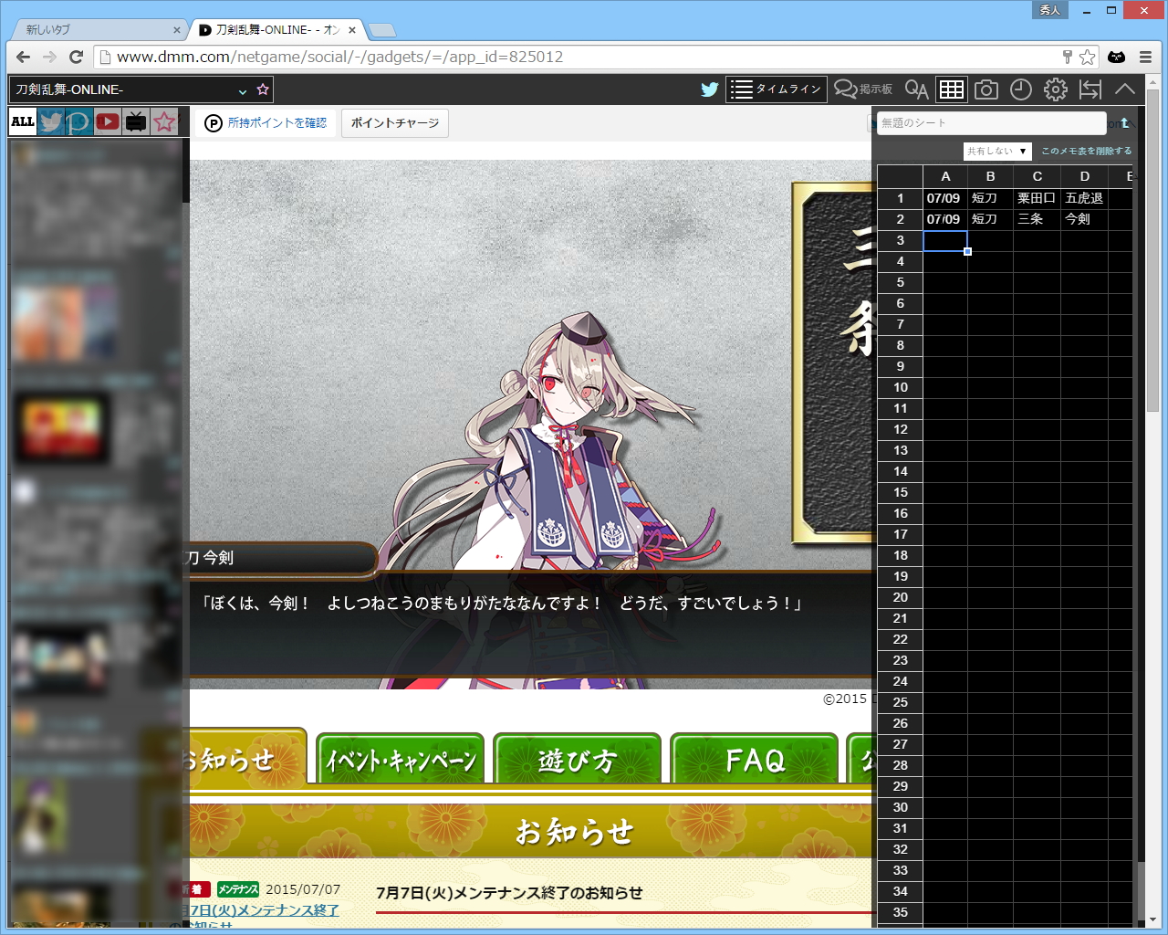Viewport: 1168px width, 935px height.
Task: Open the 掲示板 bulletin board
Action: [863, 89]
